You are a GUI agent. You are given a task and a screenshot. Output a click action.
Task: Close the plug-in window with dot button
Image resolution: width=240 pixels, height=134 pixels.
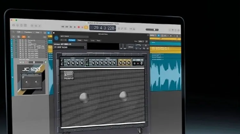pyautogui.click(x=54, y=32)
